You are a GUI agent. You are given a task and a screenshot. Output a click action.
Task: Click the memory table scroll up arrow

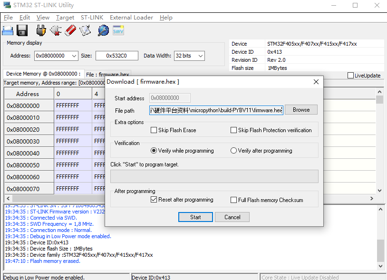pos(379,92)
